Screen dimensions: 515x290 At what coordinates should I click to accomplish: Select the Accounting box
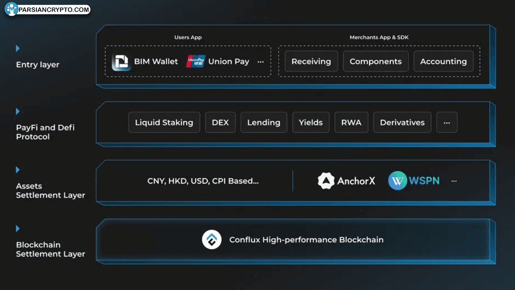[x=443, y=61]
